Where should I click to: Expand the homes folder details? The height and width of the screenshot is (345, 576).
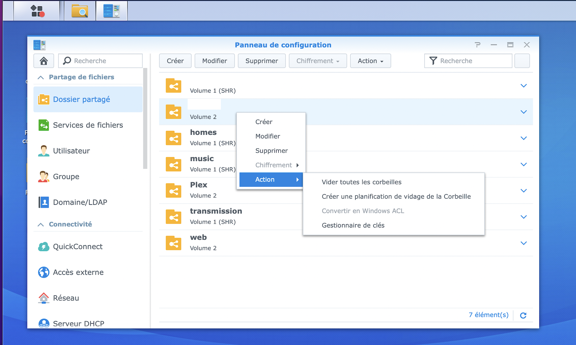coord(524,138)
